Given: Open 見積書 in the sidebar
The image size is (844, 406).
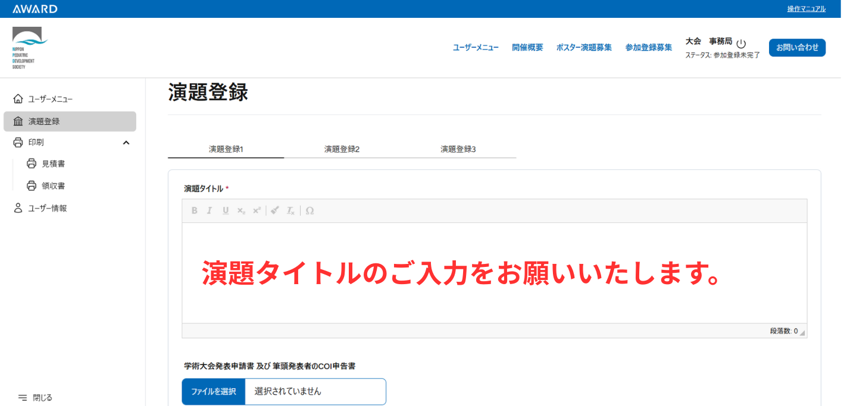Looking at the screenshot, I should point(53,163).
